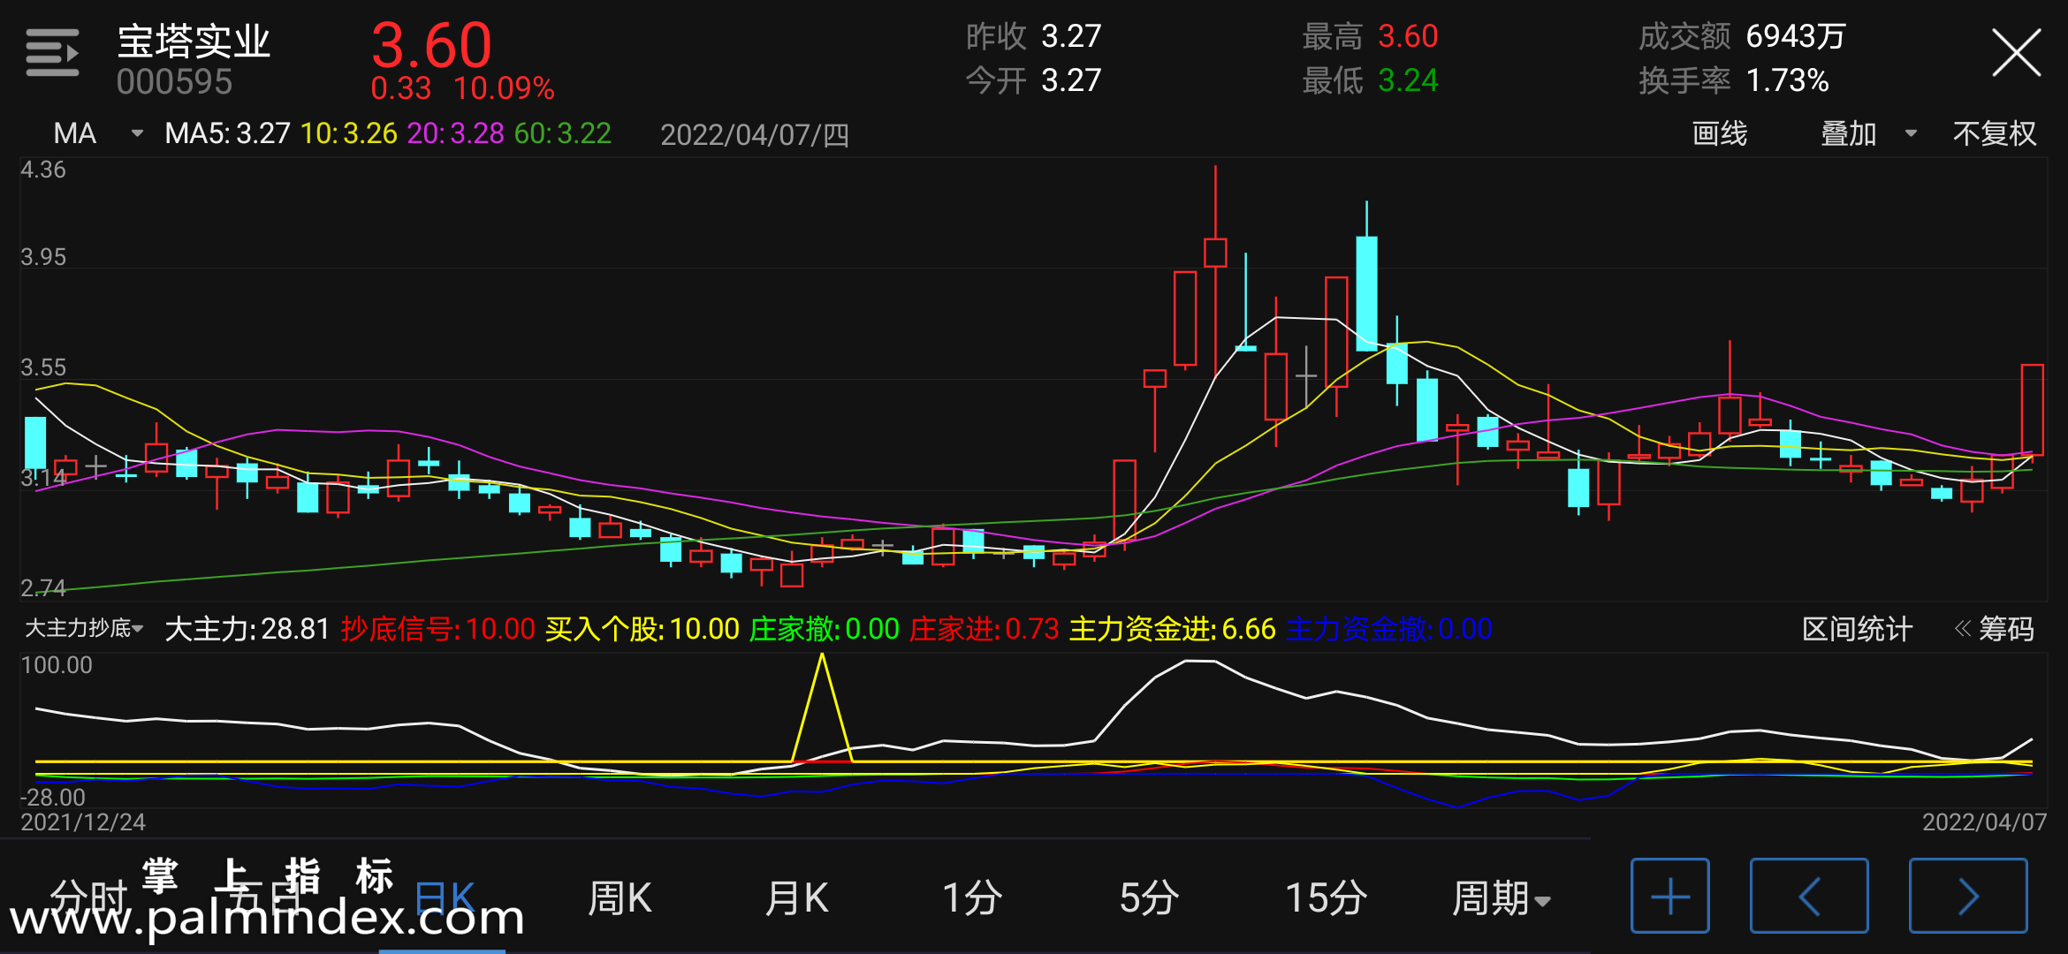The image size is (2068, 954).
Task: Switch to the 15分 tab
Action: tap(1326, 898)
